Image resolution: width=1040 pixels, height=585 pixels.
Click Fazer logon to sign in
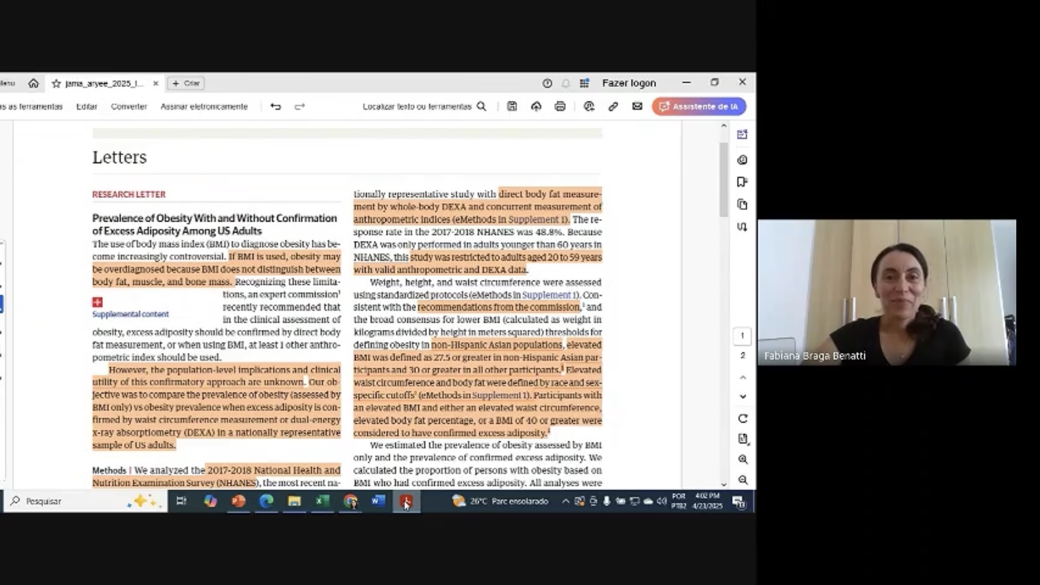point(629,83)
